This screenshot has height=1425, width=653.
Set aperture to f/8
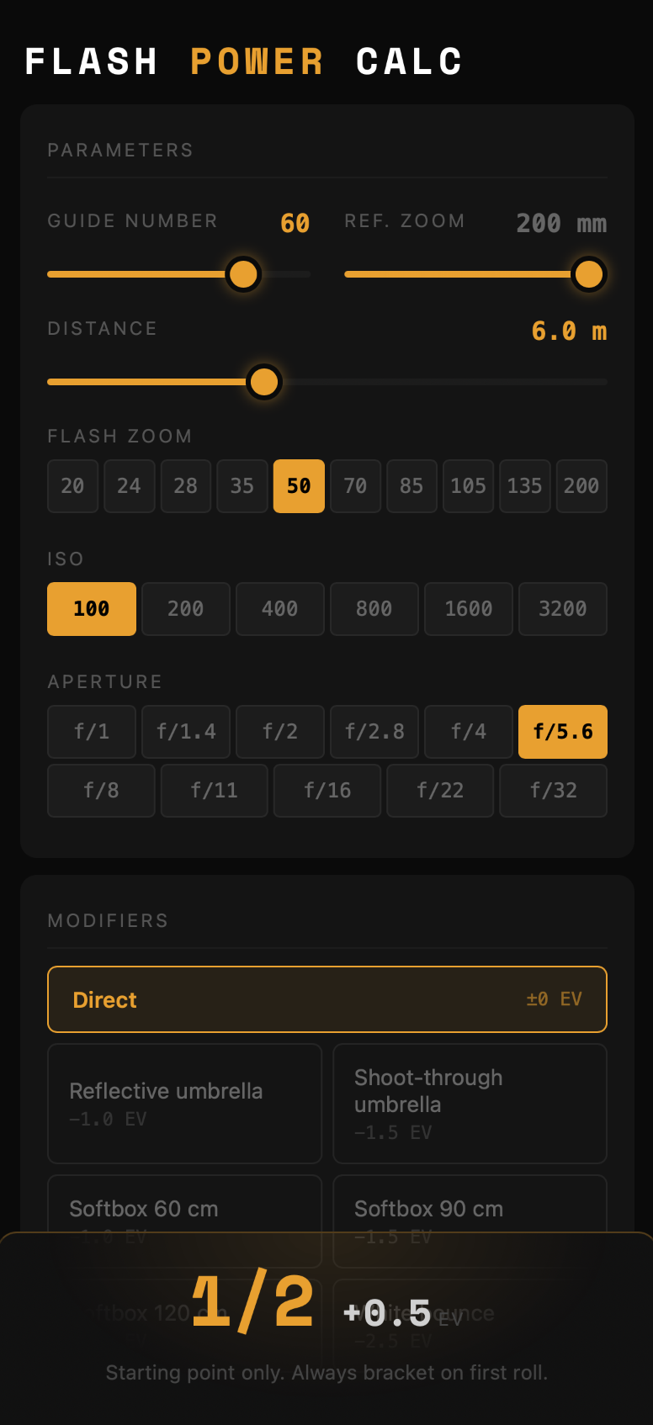[x=101, y=791]
